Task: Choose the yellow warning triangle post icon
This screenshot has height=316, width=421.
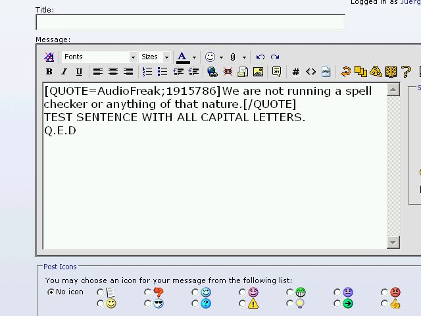Action: pyautogui.click(x=242, y=303)
